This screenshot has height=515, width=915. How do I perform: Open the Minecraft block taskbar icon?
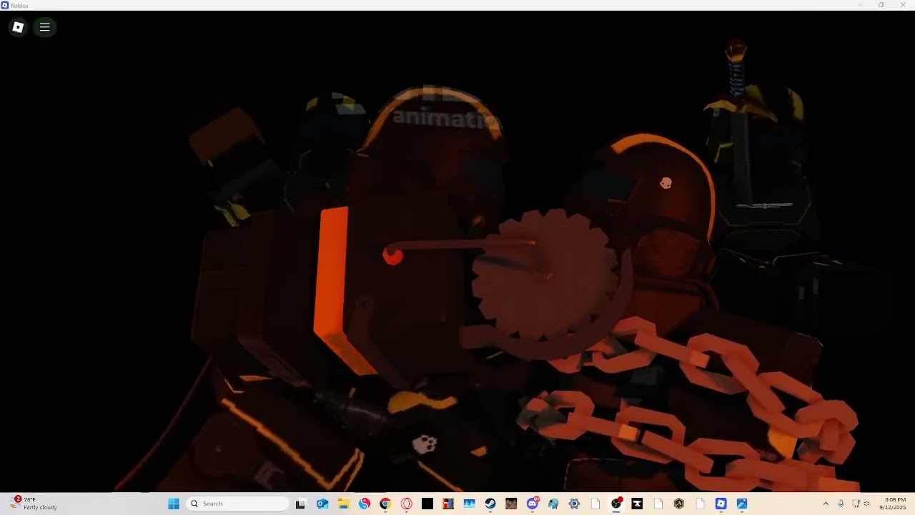click(510, 504)
